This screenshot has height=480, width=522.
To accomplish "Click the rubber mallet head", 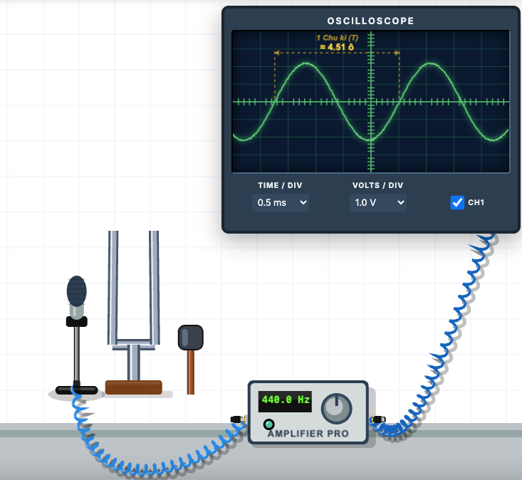I will (x=191, y=337).
